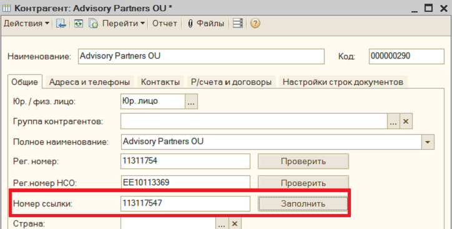Click the Отчет toolbar button
452x229 pixels.
click(165, 23)
